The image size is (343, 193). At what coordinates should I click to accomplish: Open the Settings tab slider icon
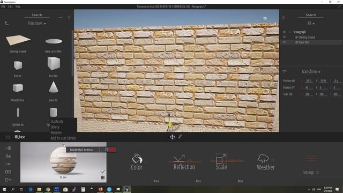coord(8,164)
